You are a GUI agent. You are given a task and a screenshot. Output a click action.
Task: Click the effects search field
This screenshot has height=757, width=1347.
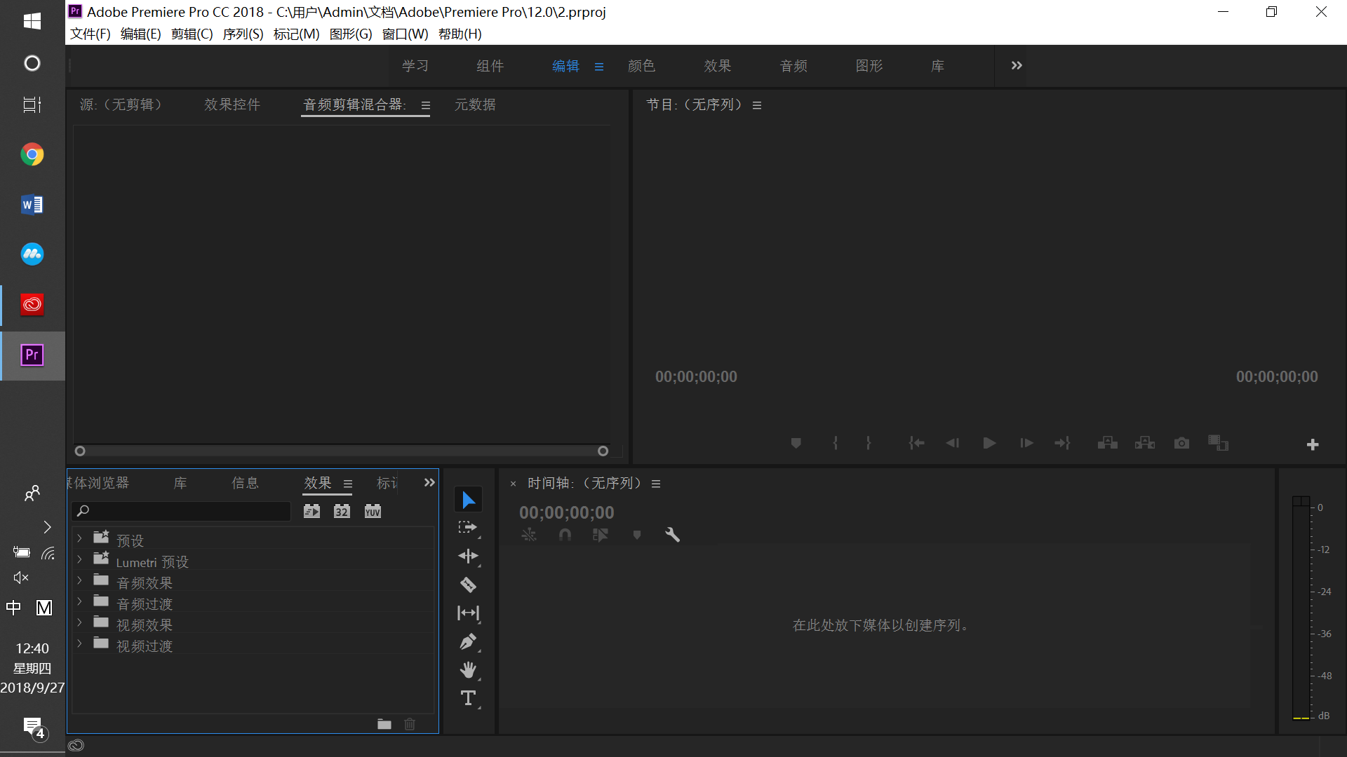tap(182, 511)
